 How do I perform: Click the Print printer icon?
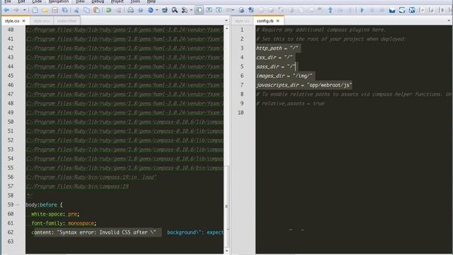130,11
